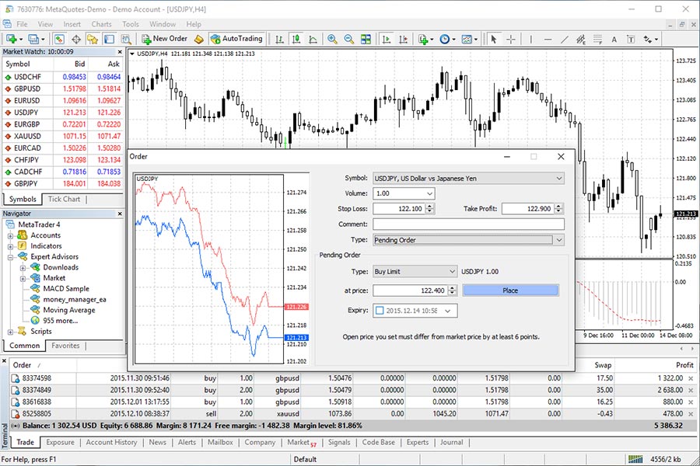Open the Profiles toolbar icon
Viewport: 700px width, 466px height.
[x=33, y=40]
